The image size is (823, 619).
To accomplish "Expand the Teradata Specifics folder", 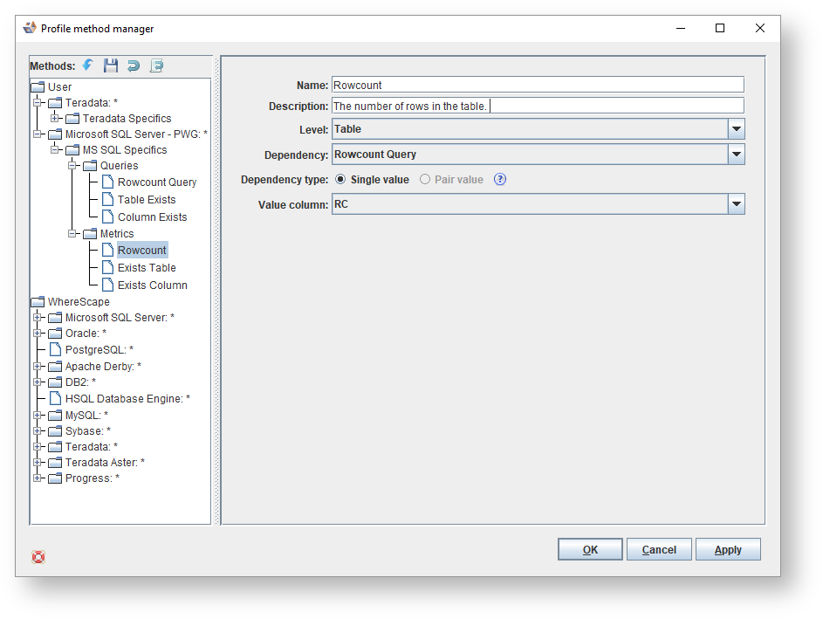I will [x=55, y=119].
